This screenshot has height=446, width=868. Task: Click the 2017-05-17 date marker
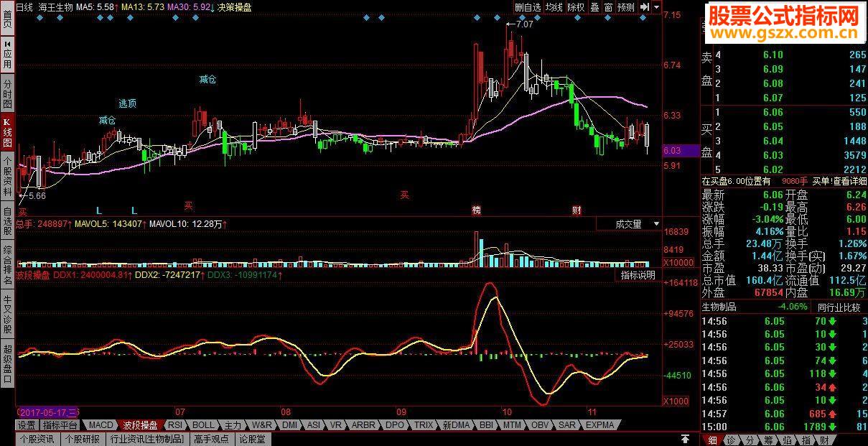49,413
